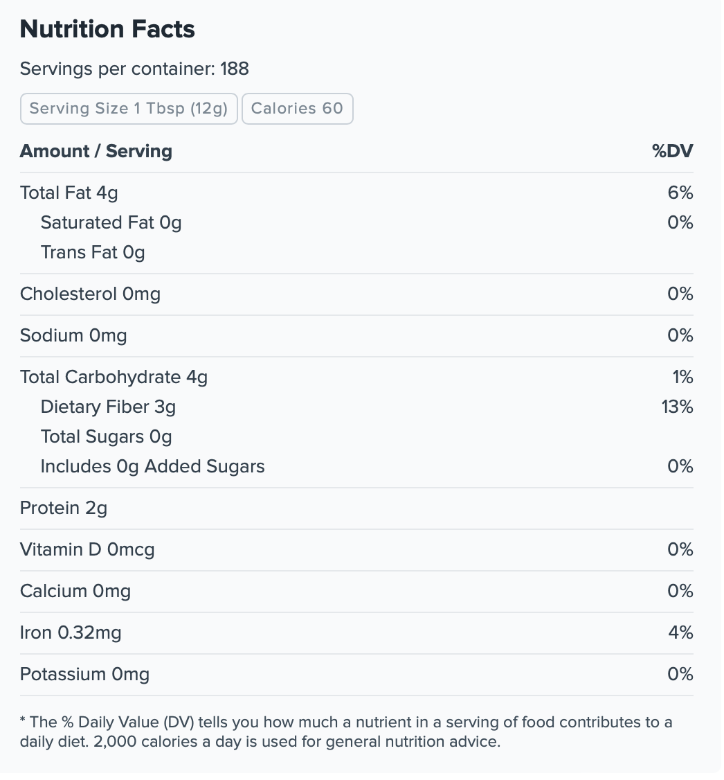Viewport: 724px width, 780px height.
Task: Select the Dietary Fiber 3g entry
Action: [109, 407]
